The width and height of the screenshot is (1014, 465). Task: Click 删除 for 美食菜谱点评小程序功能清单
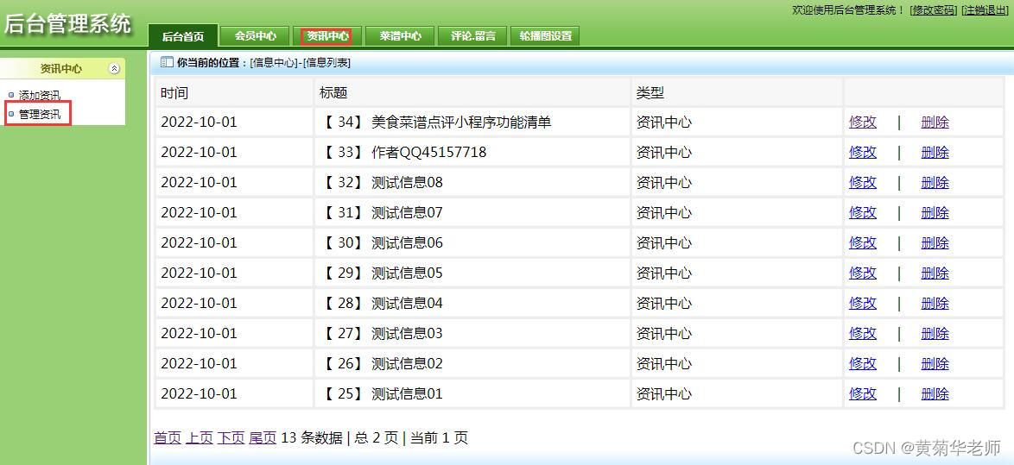point(935,122)
